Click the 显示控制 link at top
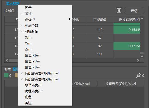The image size is (149, 108). coord(13,4)
